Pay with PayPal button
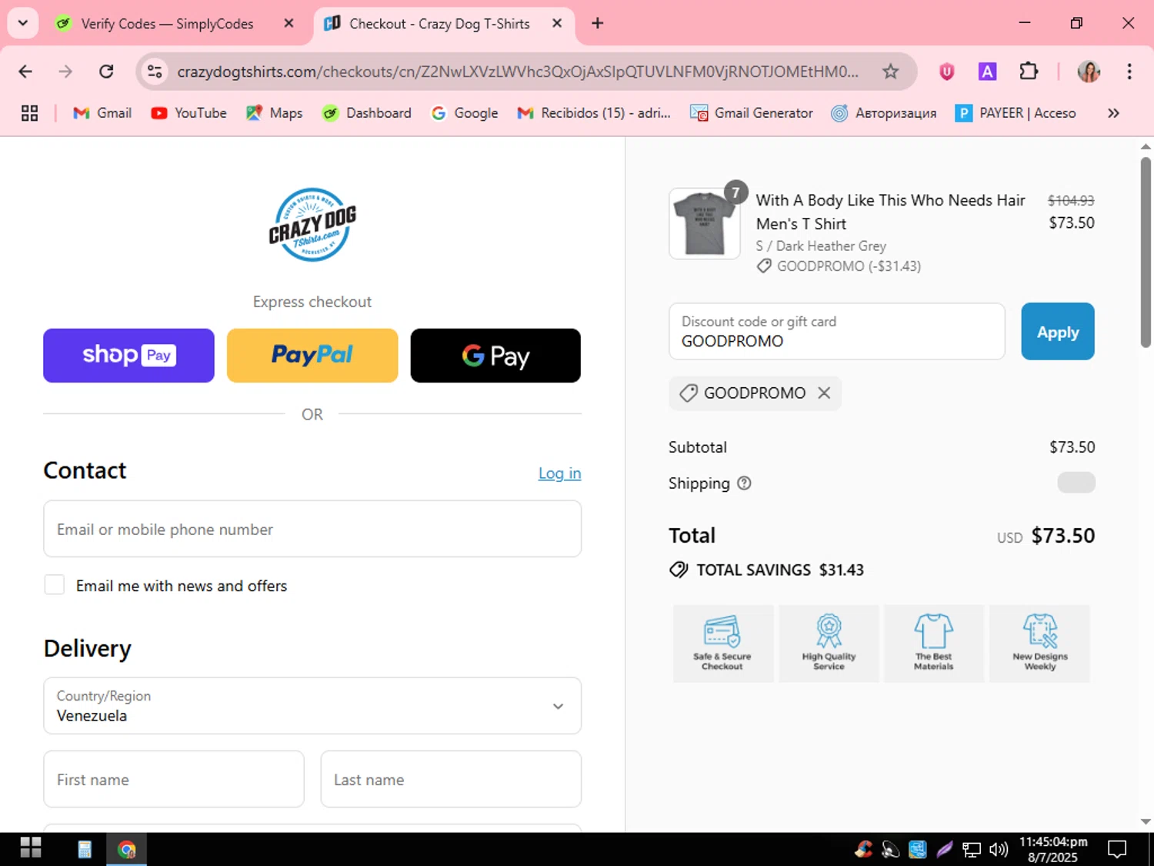Viewport: 1154px width, 866px height. click(x=312, y=356)
